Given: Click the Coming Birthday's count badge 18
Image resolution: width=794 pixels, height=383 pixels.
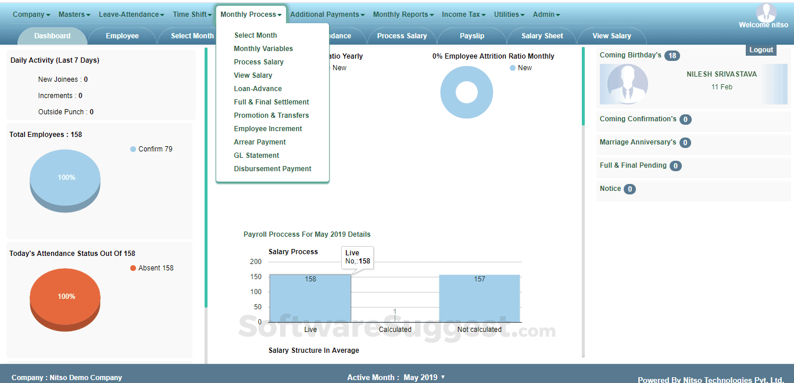Looking at the screenshot, I should click(673, 56).
